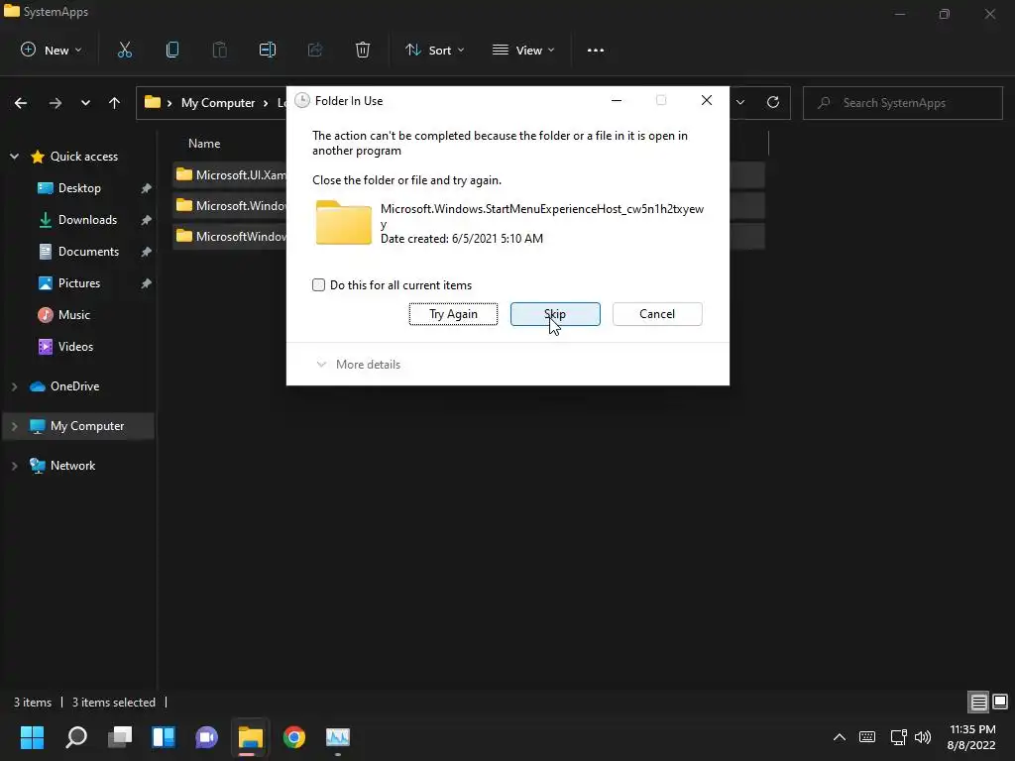Image resolution: width=1015 pixels, height=761 pixels.
Task: Open the View dropdown menu
Action: 523,50
